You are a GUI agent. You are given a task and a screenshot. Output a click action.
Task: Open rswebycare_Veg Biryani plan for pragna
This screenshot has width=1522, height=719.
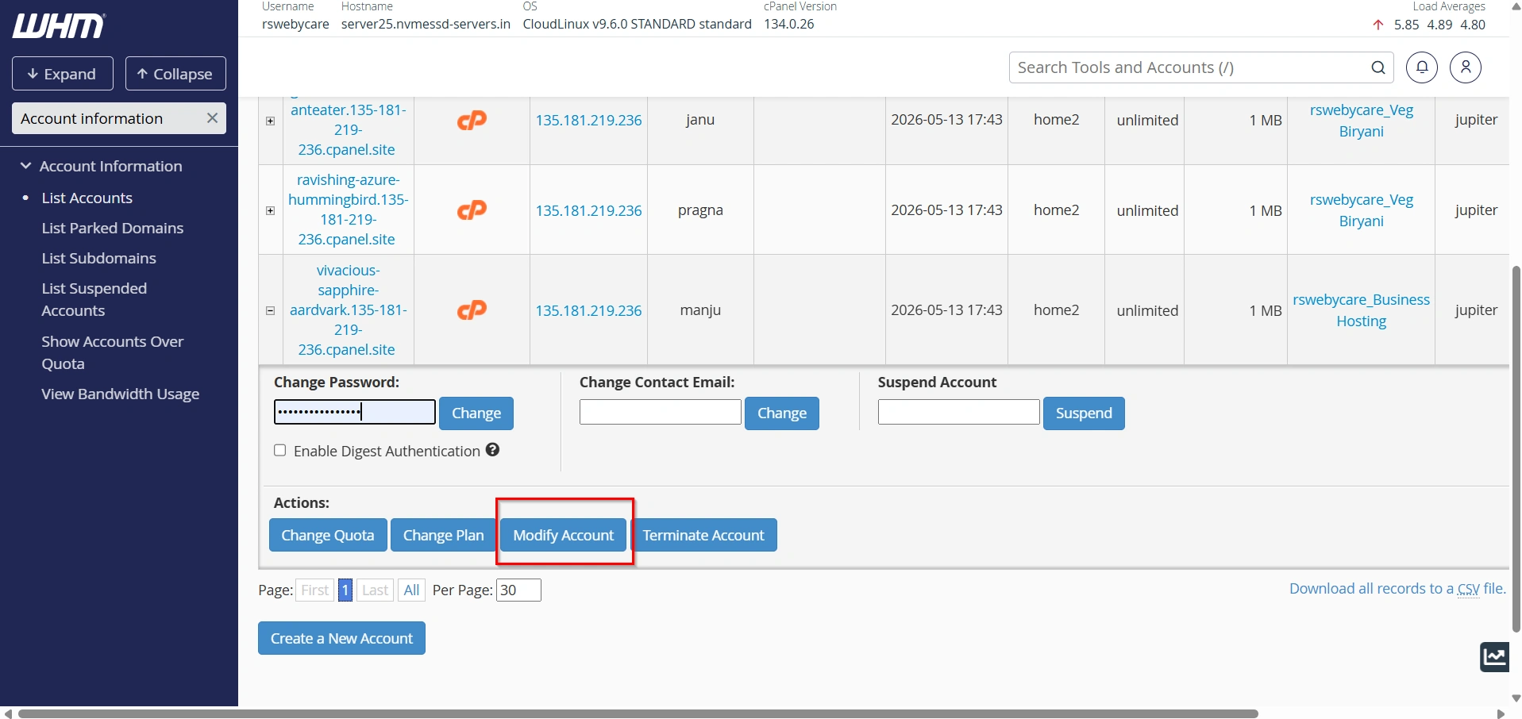pos(1362,210)
